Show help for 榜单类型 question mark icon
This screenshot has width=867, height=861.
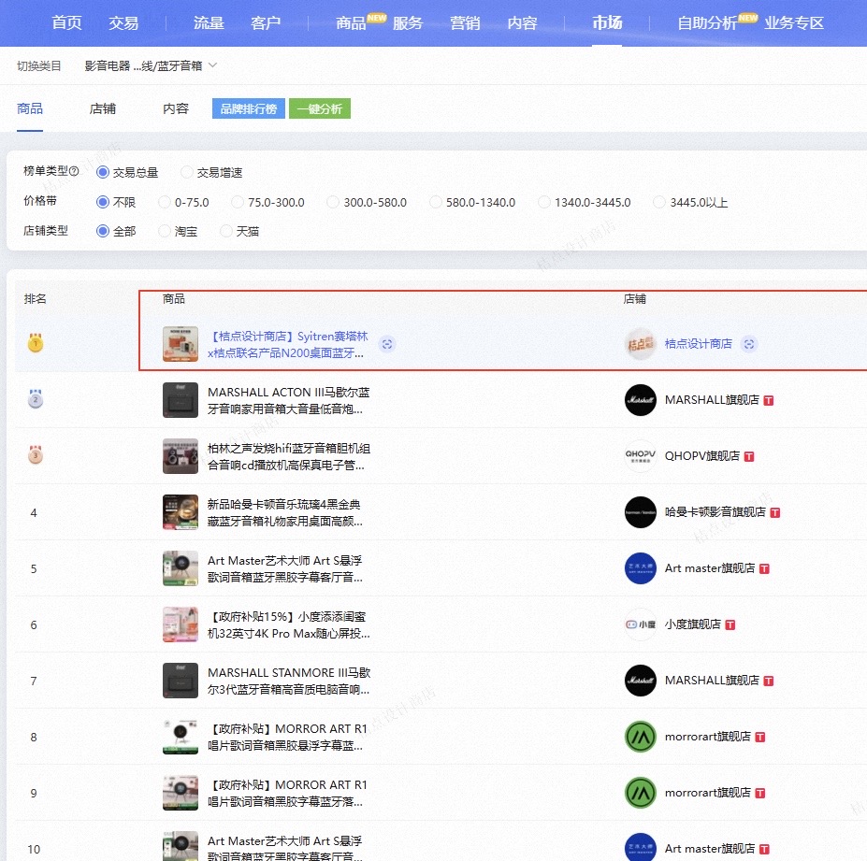[75, 171]
